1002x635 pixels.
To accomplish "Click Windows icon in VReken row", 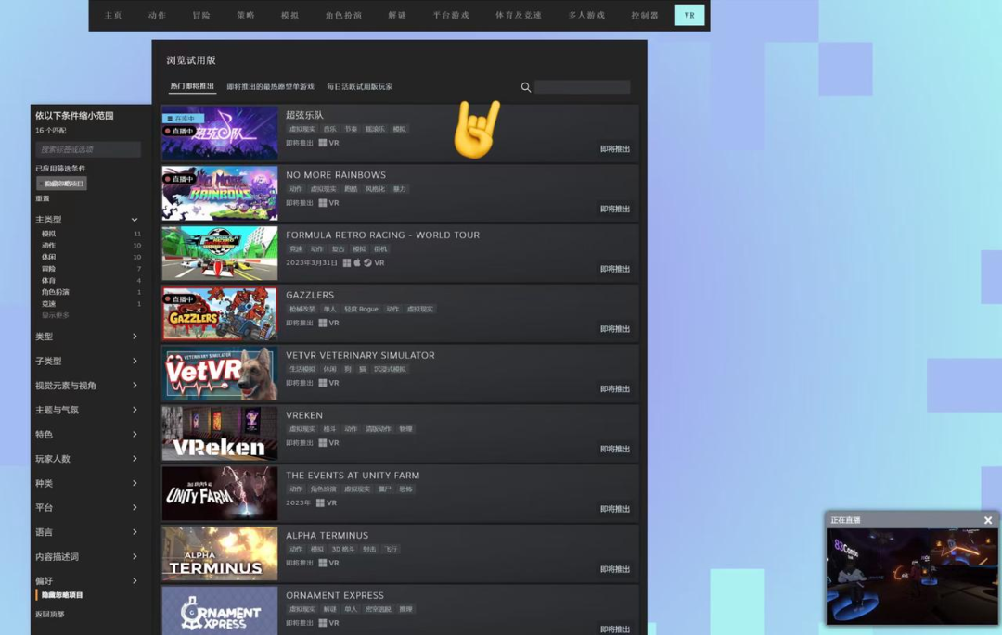I will [323, 443].
